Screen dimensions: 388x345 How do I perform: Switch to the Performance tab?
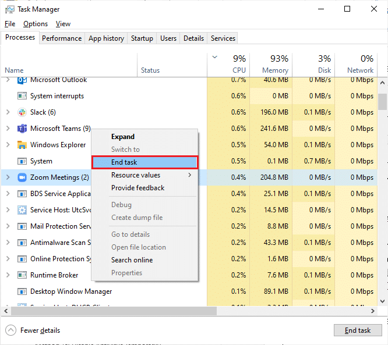(62, 38)
